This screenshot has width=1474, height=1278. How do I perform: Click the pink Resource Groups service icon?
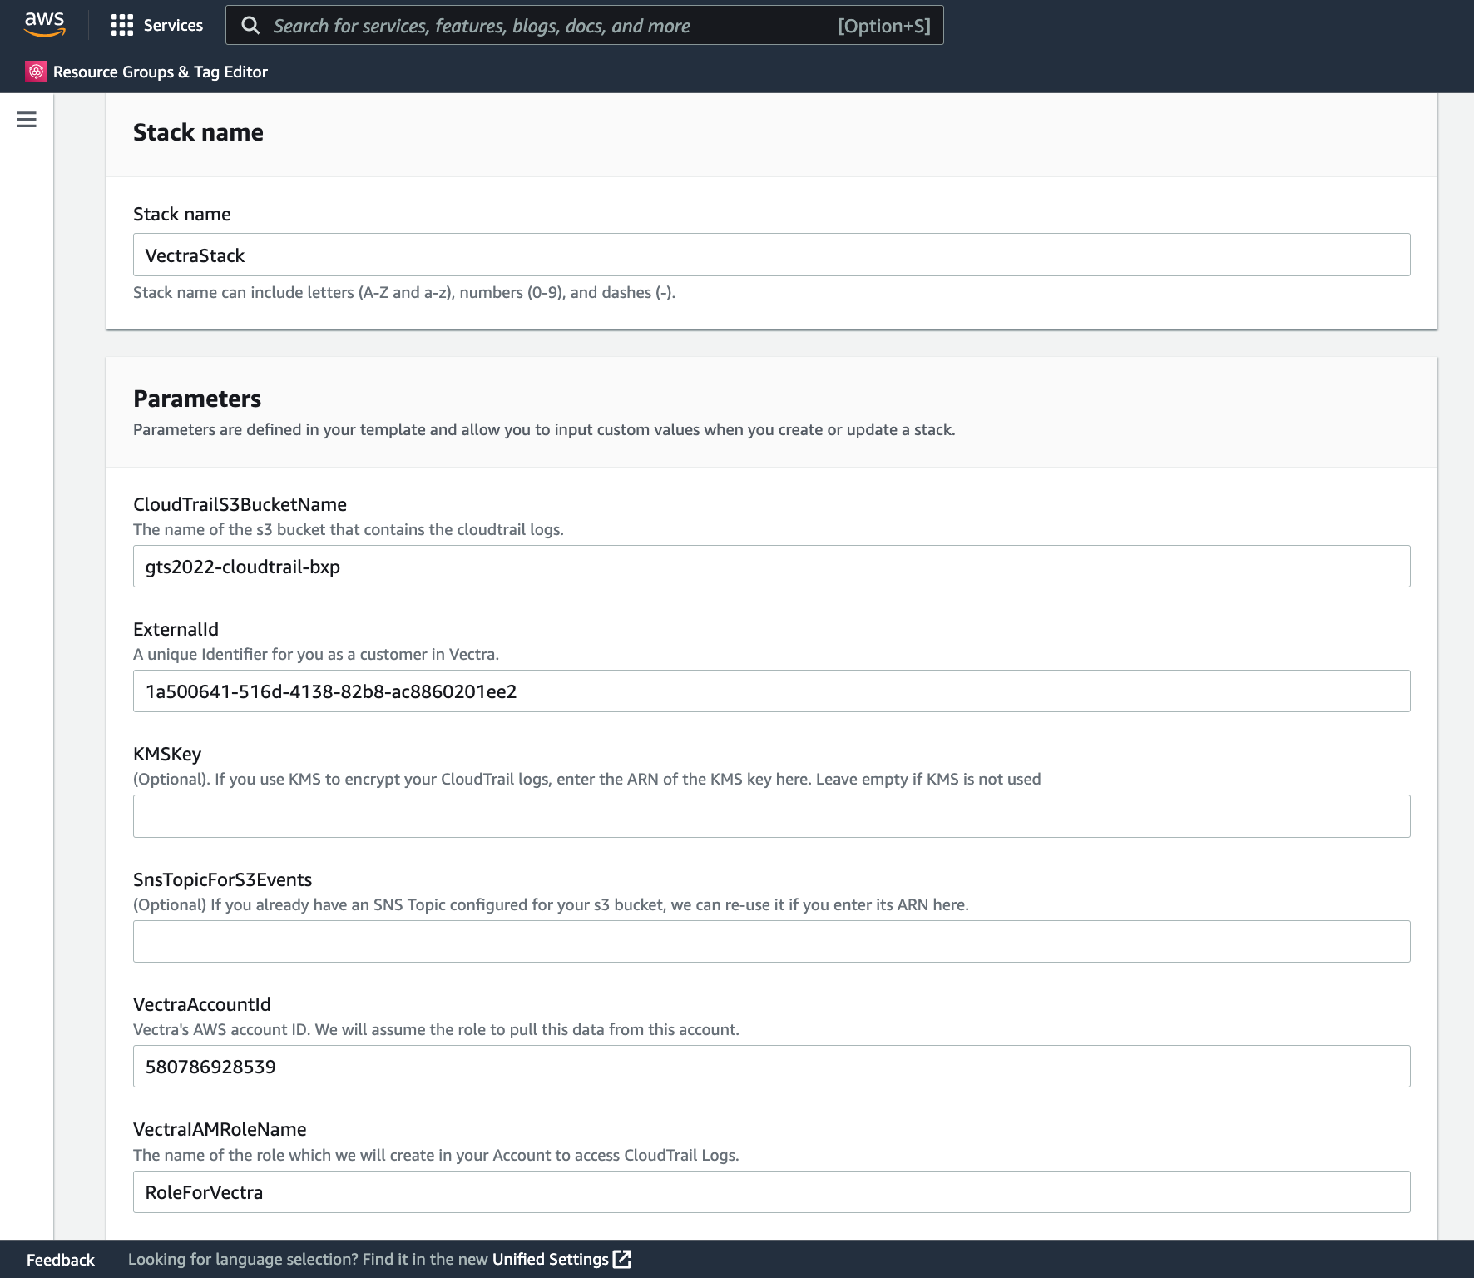coord(36,72)
